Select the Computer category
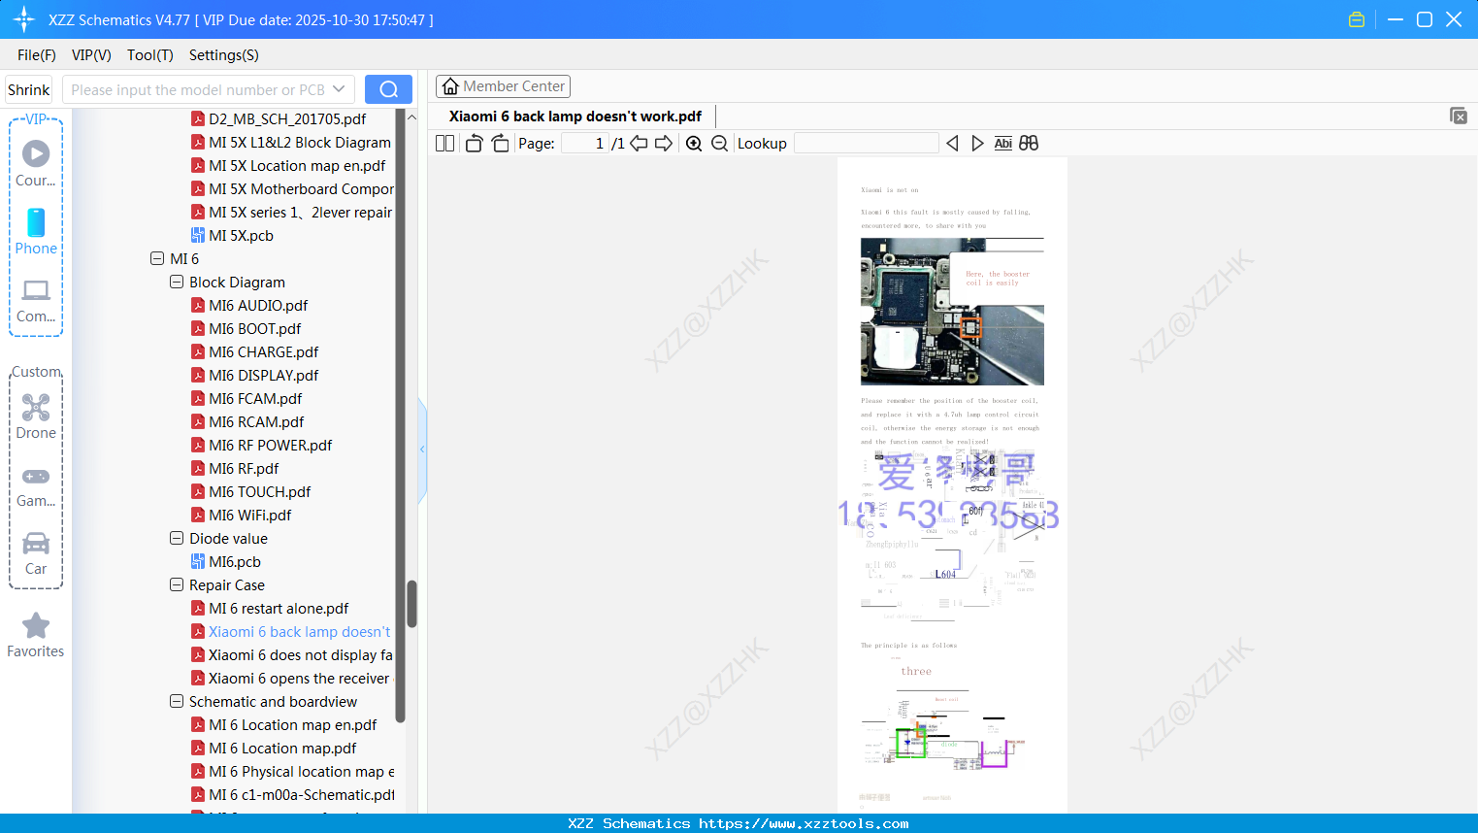 tap(36, 300)
